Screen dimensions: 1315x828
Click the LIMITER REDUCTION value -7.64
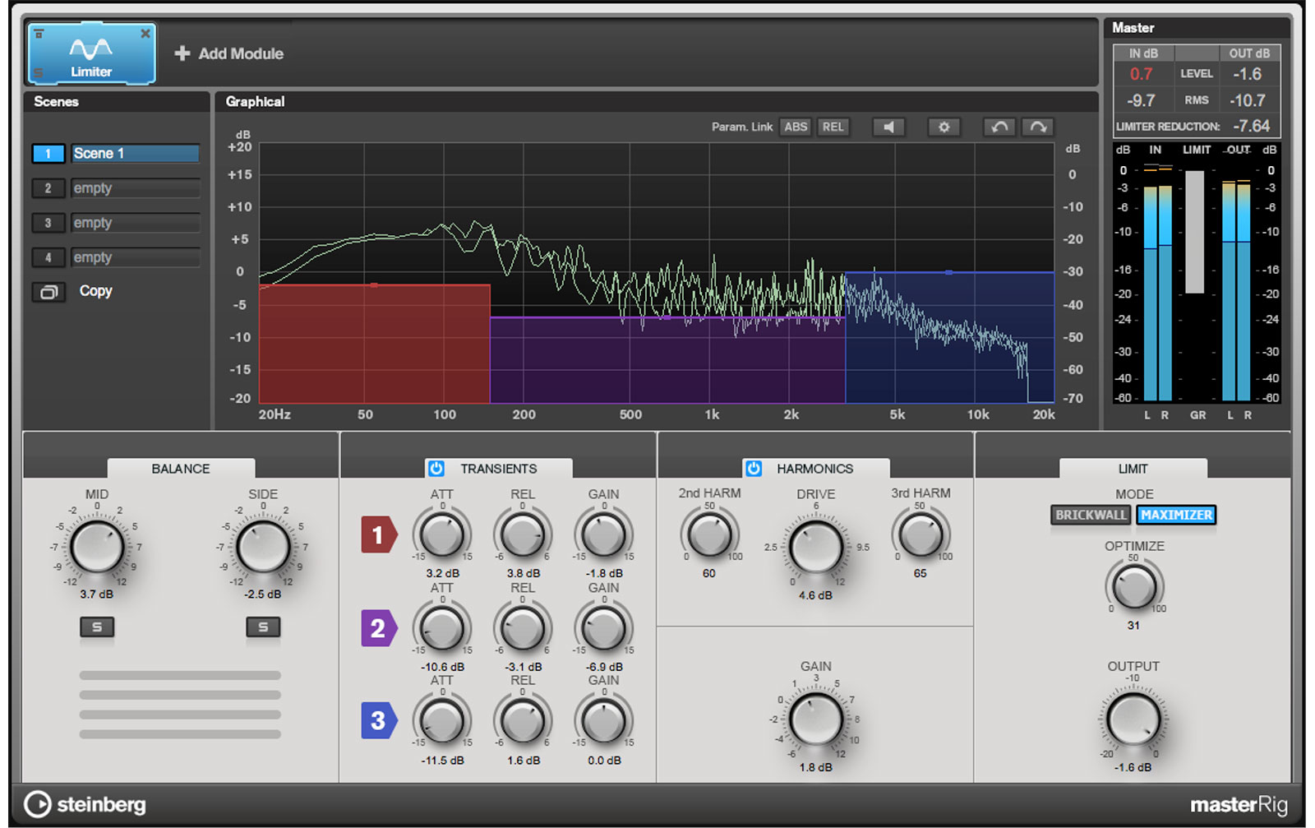coord(1252,126)
